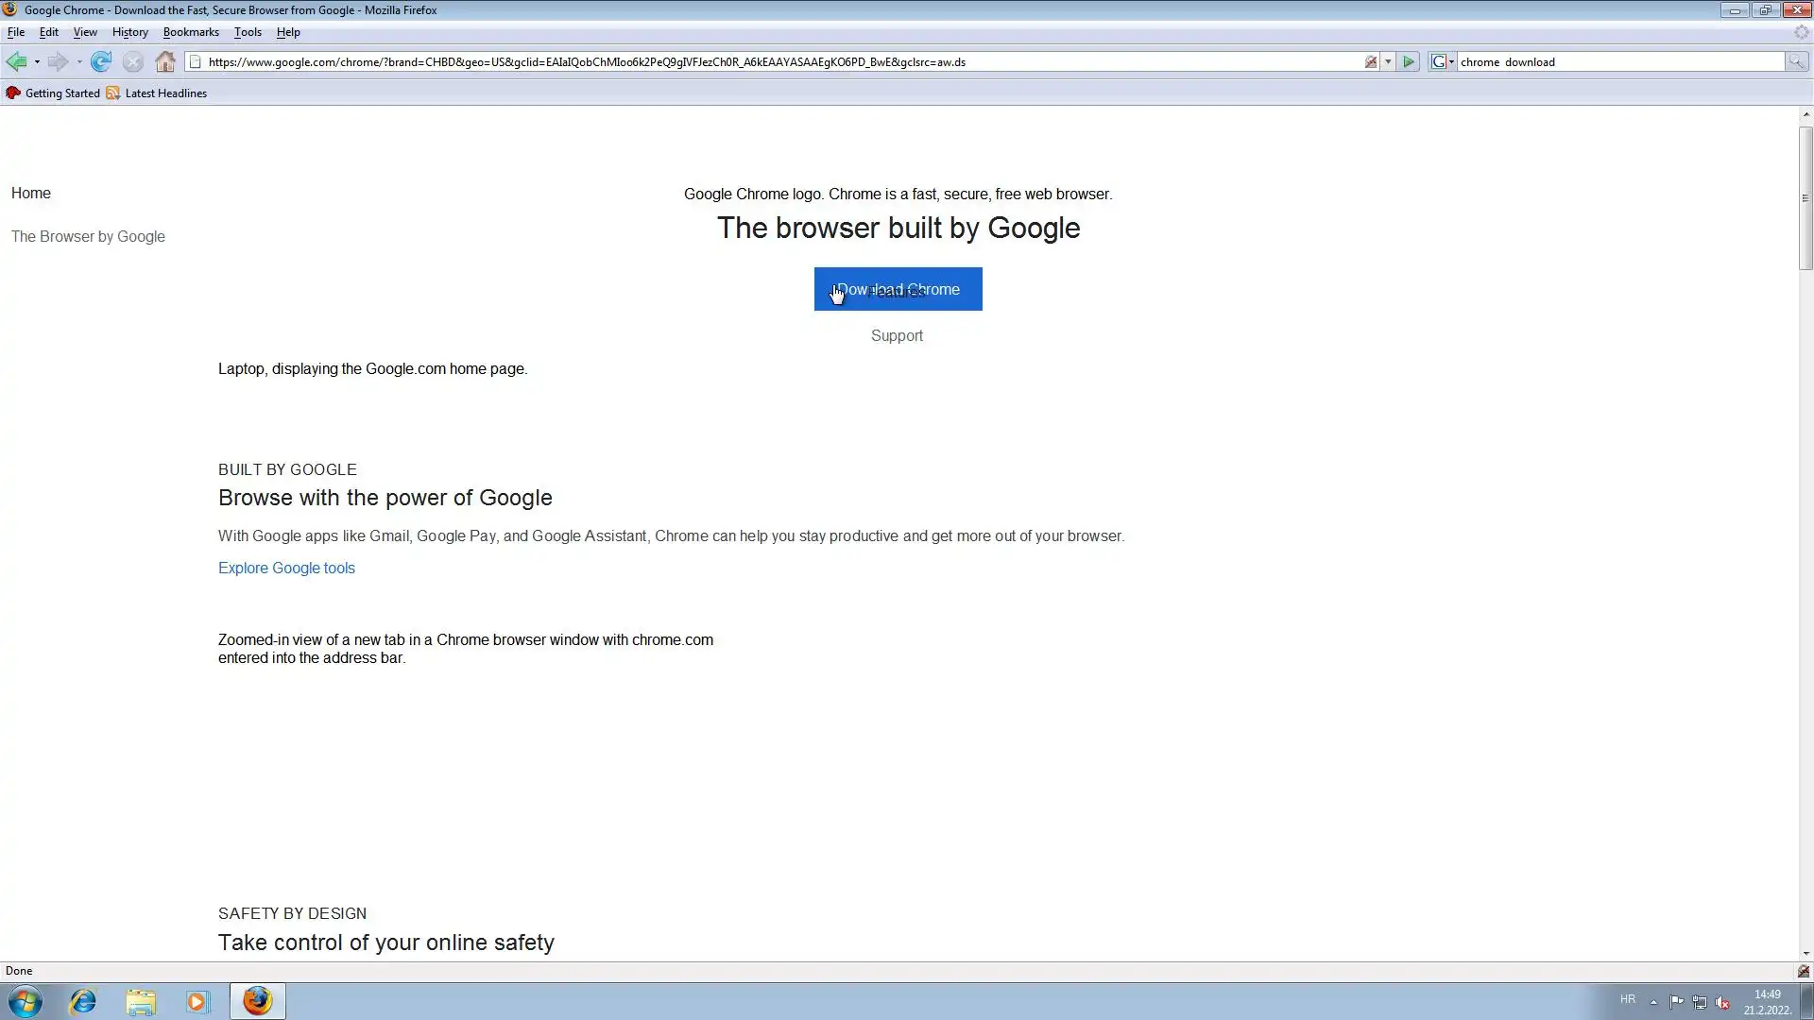Viewport: 1814px width, 1020px height.
Task: Click the green Back arrow button
Action: coord(16,62)
